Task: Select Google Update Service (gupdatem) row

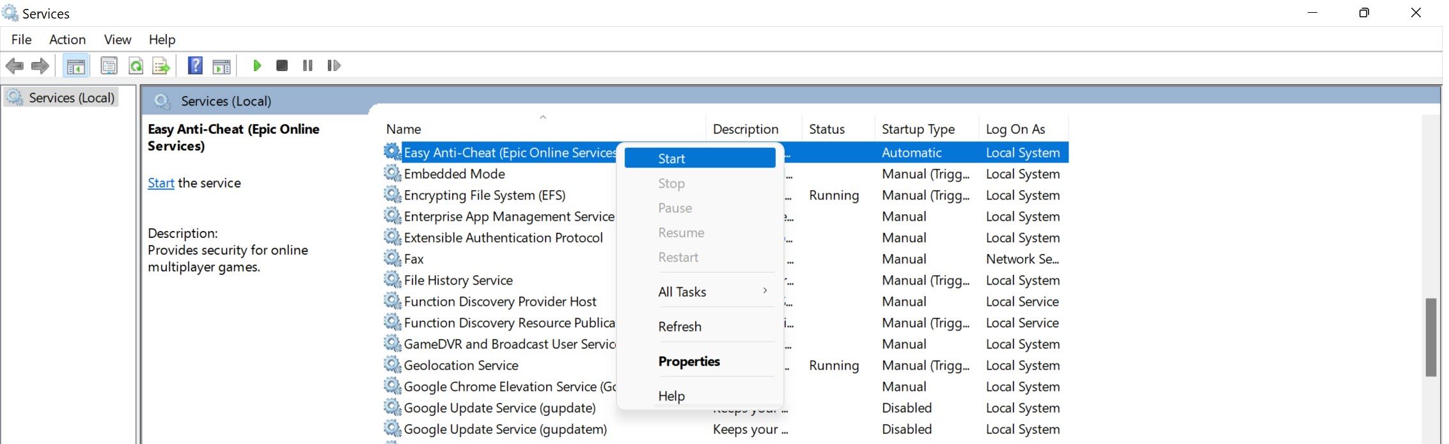Action: [505, 429]
